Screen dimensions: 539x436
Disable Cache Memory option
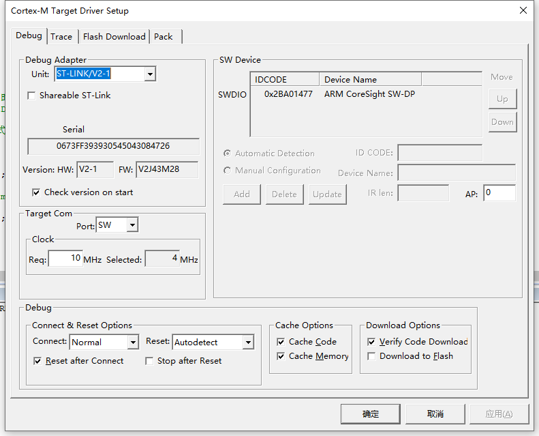281,356
